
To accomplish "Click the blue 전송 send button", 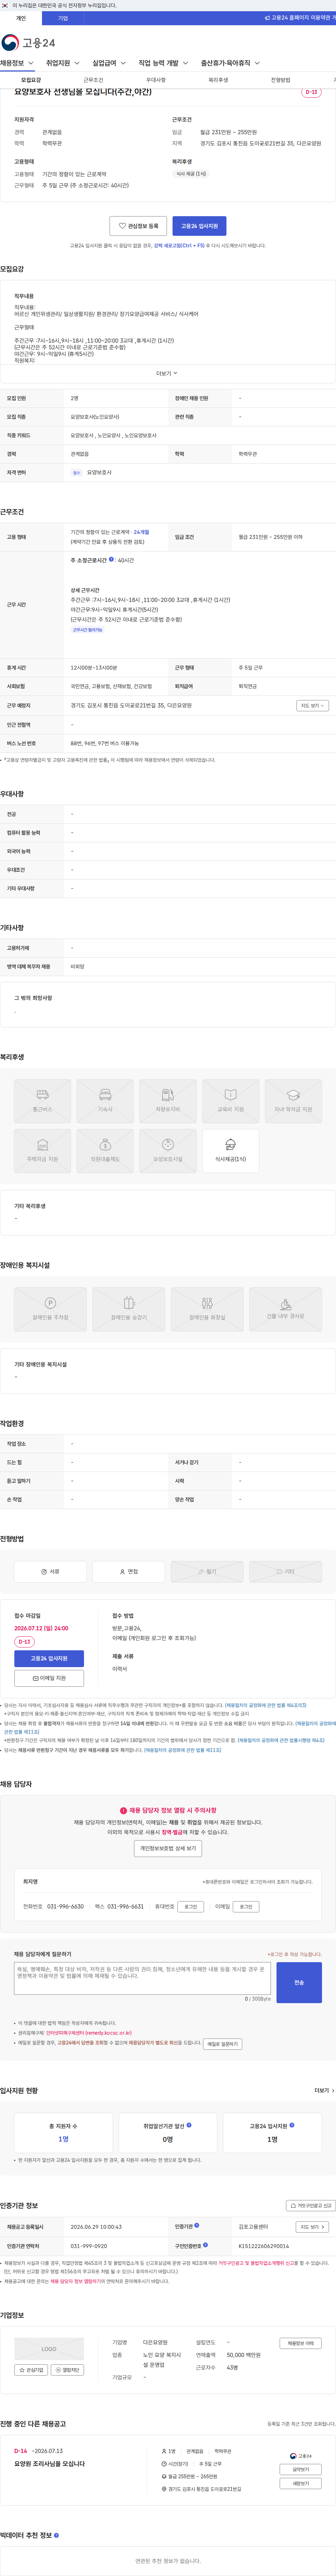I will pos(299,1982).
